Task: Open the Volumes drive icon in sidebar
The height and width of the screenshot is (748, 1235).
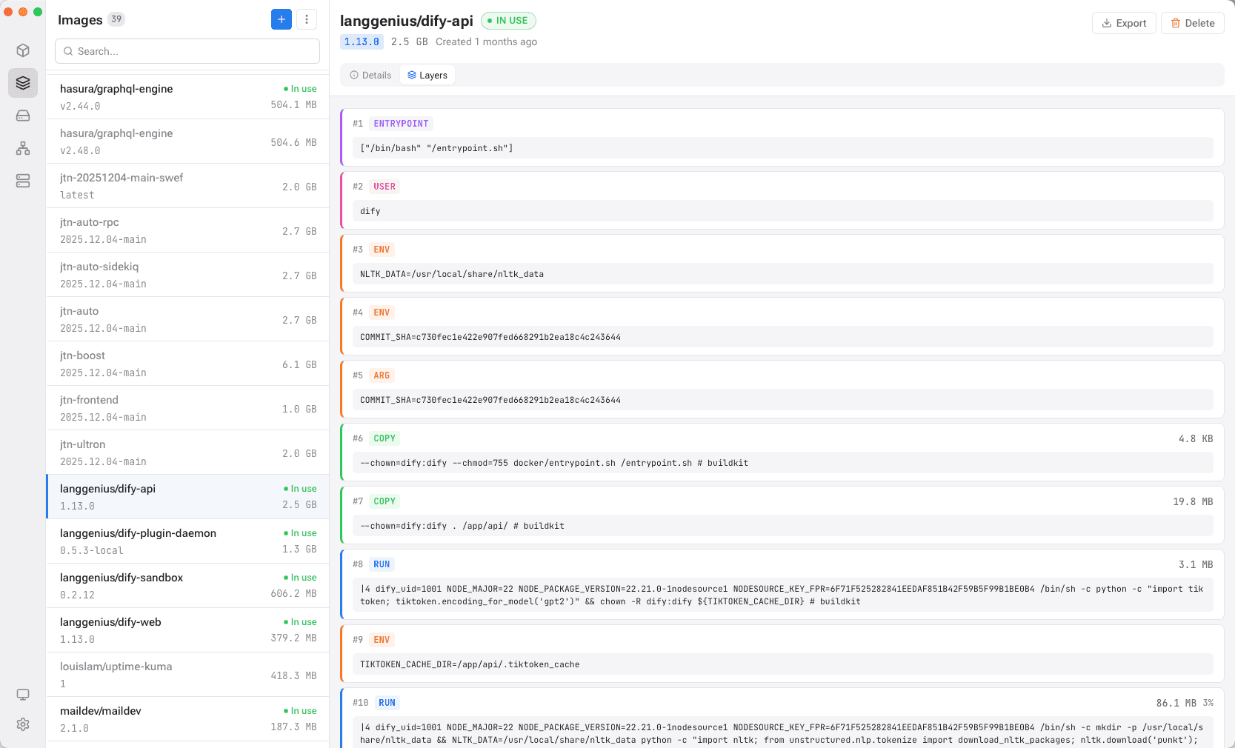Action: (23, 116)
